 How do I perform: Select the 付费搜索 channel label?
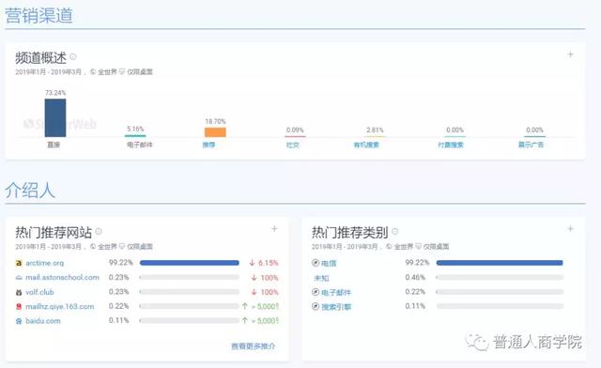coord(451,145)
